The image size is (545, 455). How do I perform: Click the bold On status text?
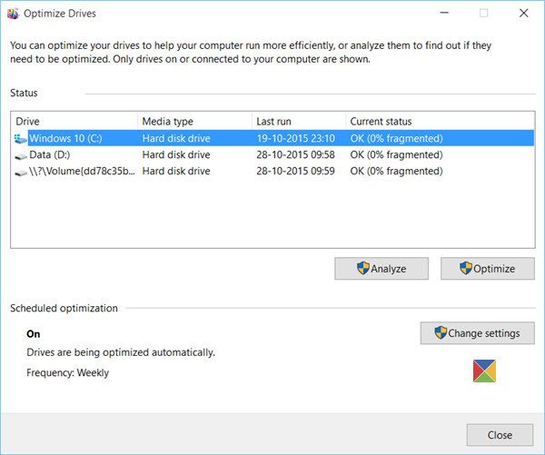pyautogui.click(x=34, y=334)
